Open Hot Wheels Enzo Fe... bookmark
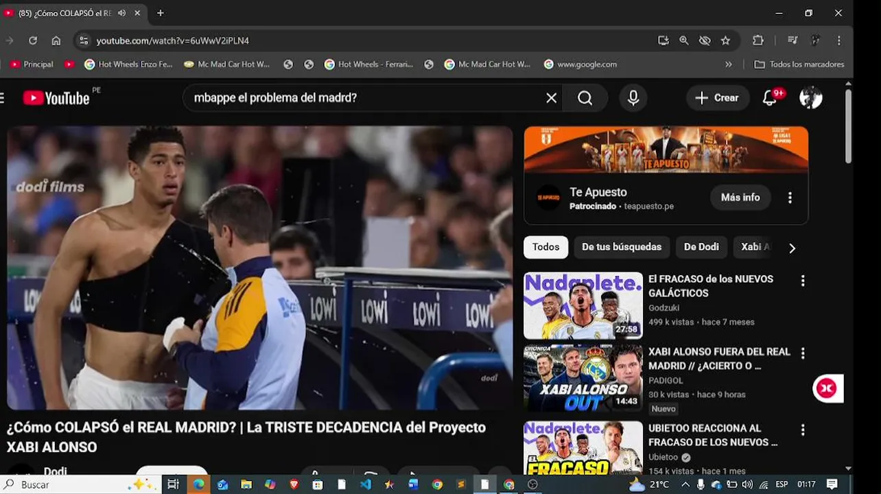The width and height of the screenshot is (881, 494). 128,64
